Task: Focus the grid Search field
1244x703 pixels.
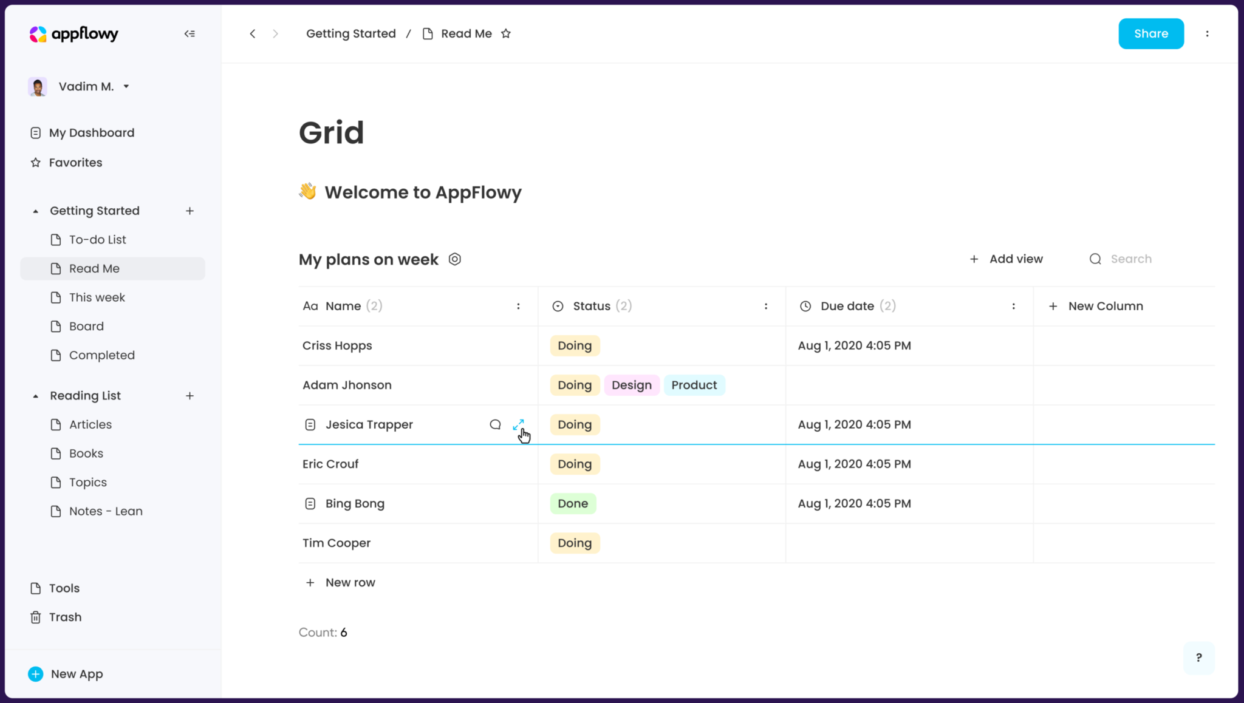Action: tap(1130, 259)
